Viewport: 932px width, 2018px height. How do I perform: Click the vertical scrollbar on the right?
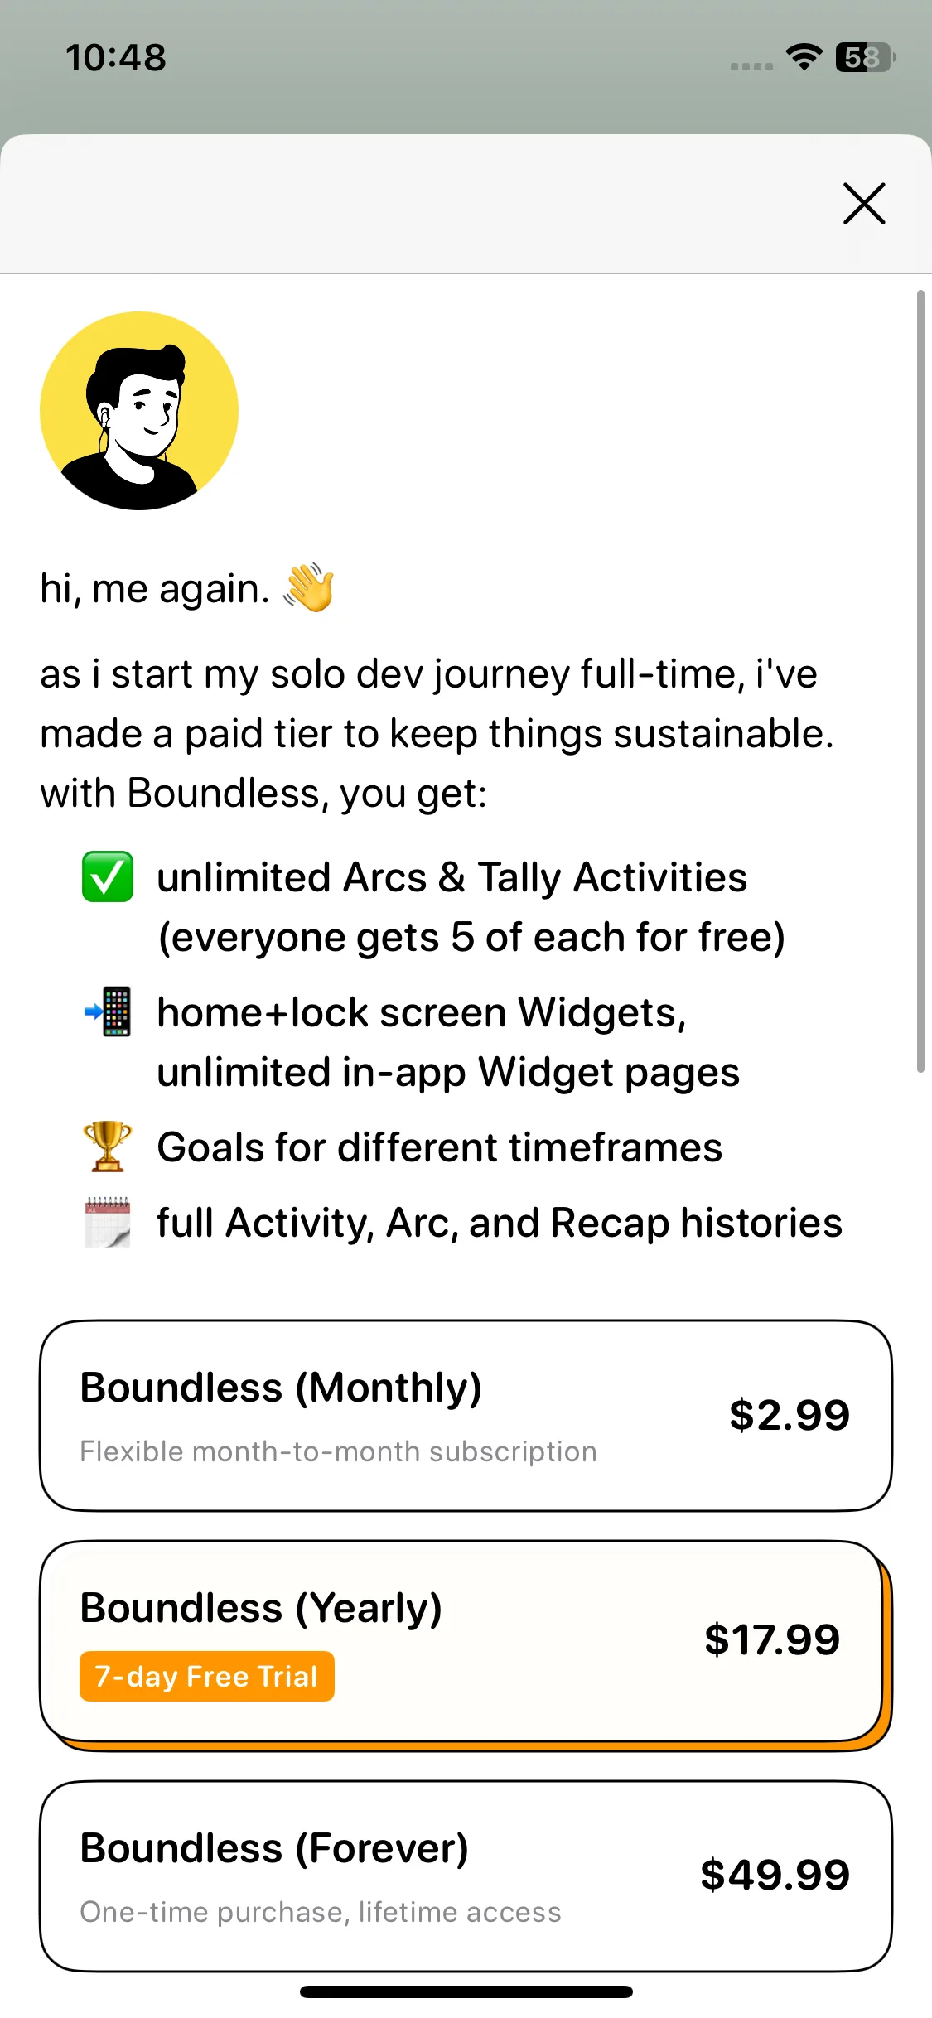pyautogui.click(x=920, y=681)
